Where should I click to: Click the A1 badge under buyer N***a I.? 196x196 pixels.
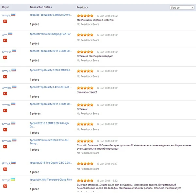click(x=5, y=130)
